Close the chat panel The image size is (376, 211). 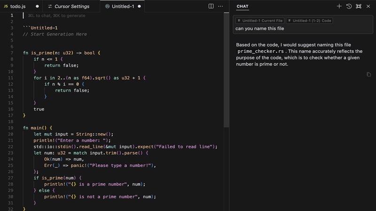click(368, 6)
